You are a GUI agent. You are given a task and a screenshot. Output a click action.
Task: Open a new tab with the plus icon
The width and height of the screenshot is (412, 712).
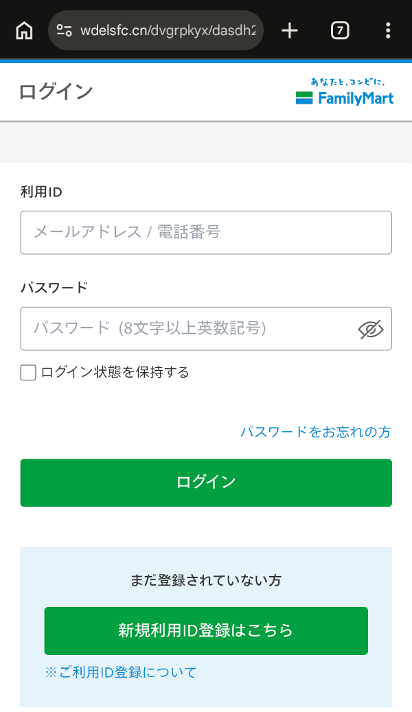coord(289,30)
